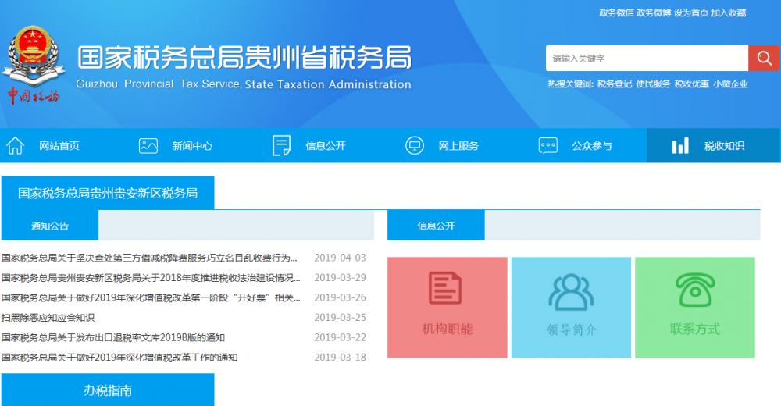Select the 通知公告 tab

coord(50,226)
